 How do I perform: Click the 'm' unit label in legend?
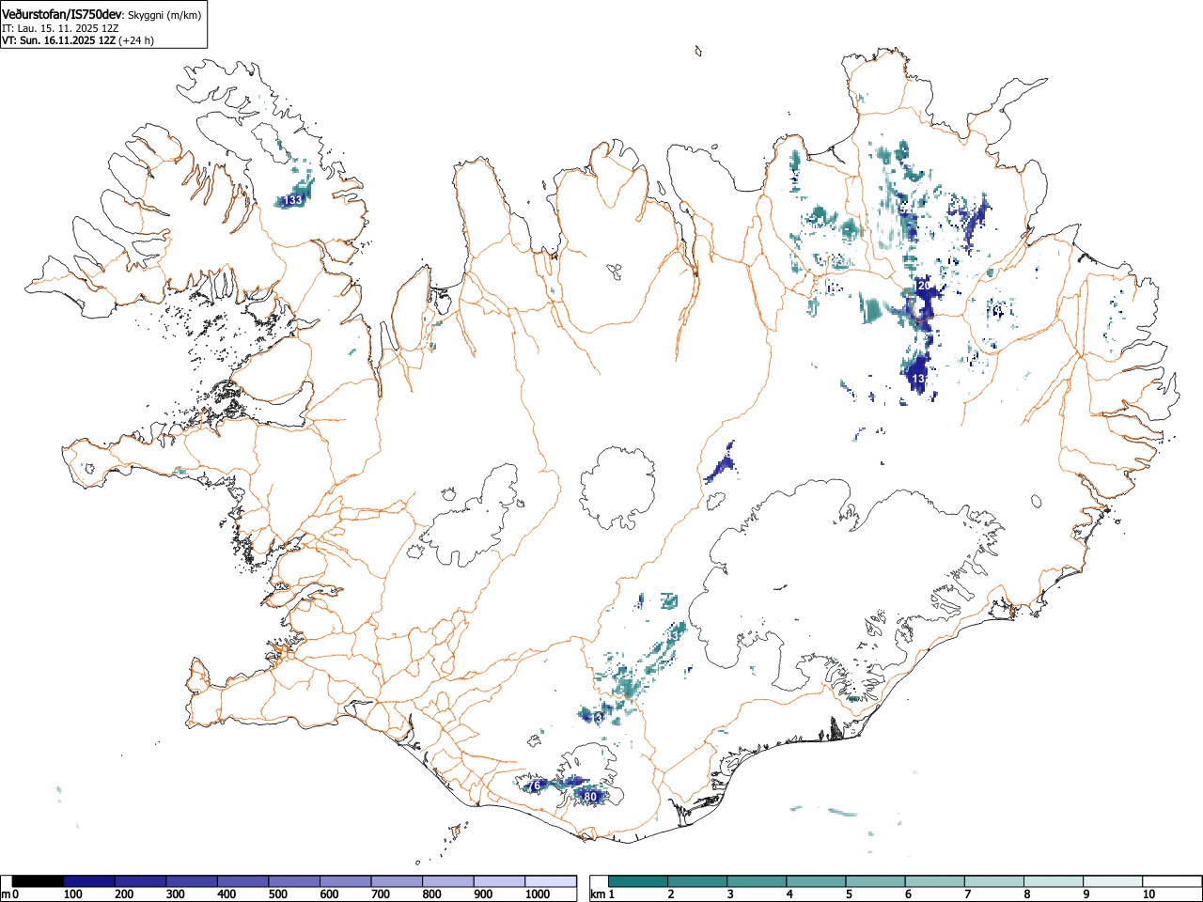pos(6,894)
